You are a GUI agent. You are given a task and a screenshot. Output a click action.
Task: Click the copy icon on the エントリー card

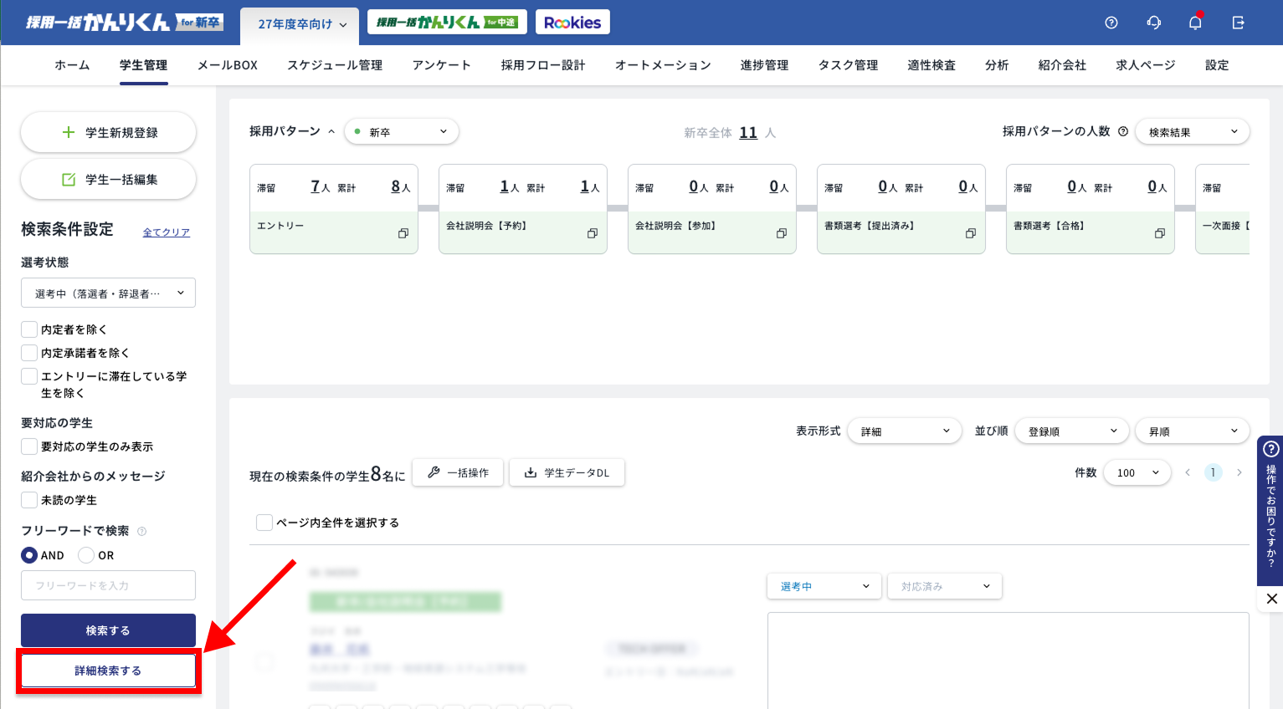pyautogui.click(x=403, y=234)
